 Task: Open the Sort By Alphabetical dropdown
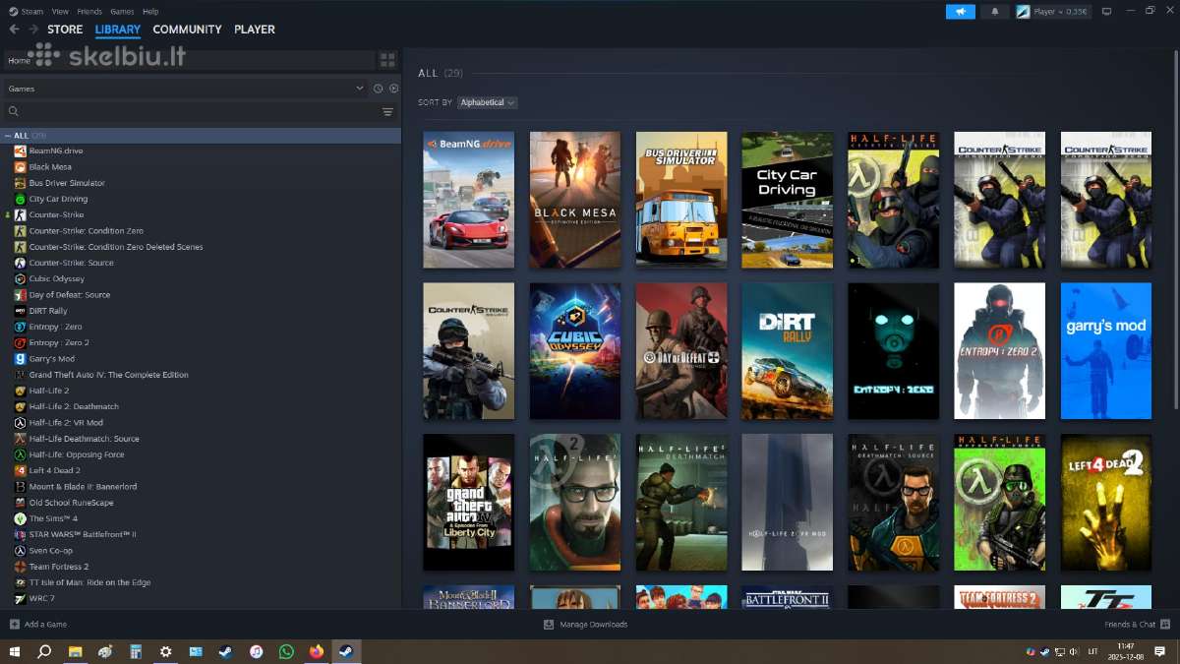point(488,102)
